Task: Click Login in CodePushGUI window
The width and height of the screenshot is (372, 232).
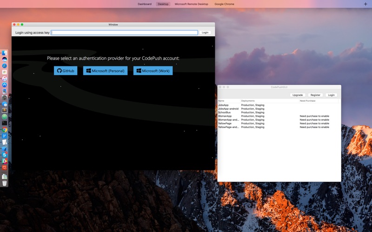Action: point(331,95)
